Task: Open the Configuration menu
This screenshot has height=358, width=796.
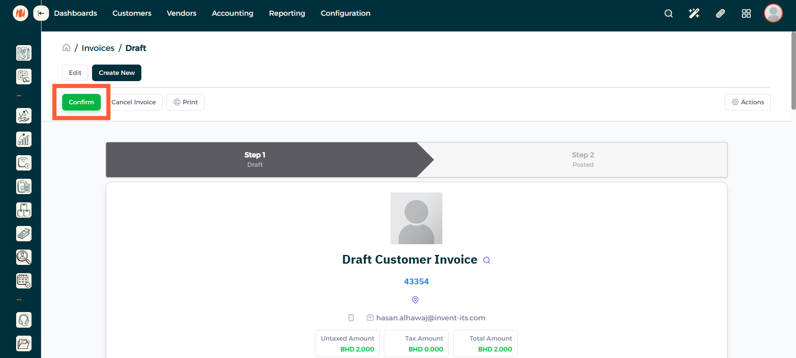Action: pos(345,13)
